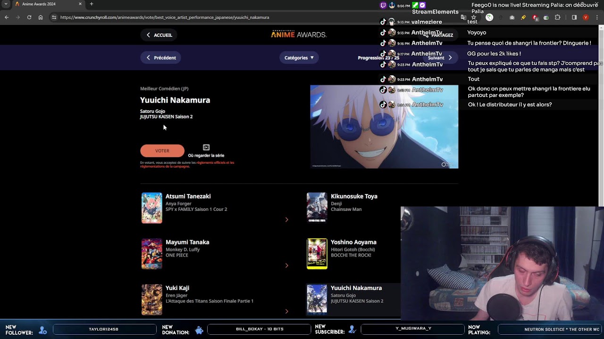Screen dimensions: 604x339
Task: Open the browser extensions puzzle icon
Action: [x=557, y=17]
